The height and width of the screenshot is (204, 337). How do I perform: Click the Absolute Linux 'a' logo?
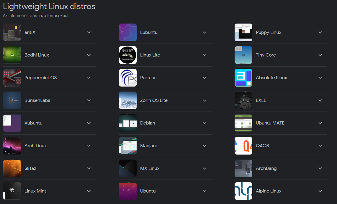(x=243, y=78)
